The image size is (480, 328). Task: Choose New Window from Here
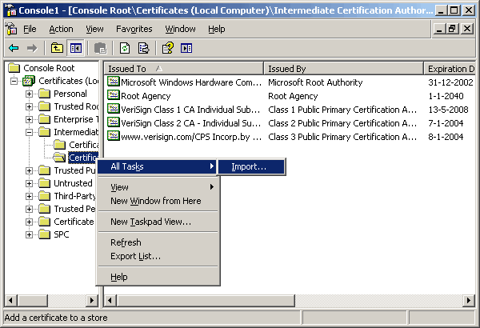coord(158,201)
